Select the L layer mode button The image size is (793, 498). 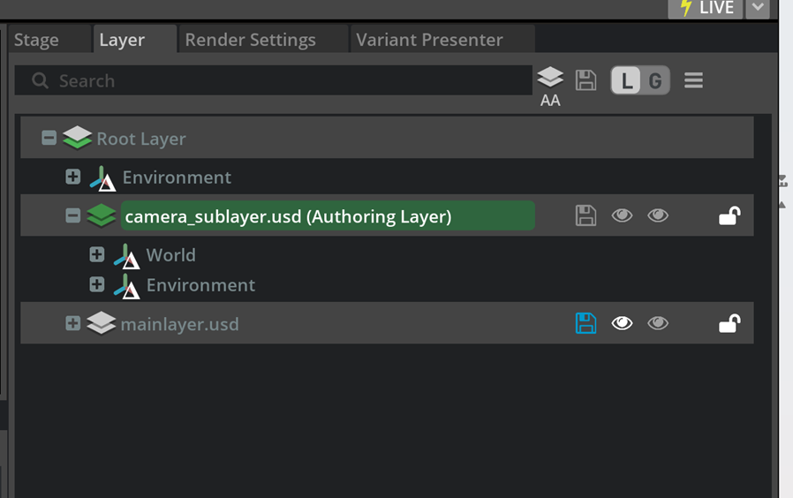(x=626, y=81)
